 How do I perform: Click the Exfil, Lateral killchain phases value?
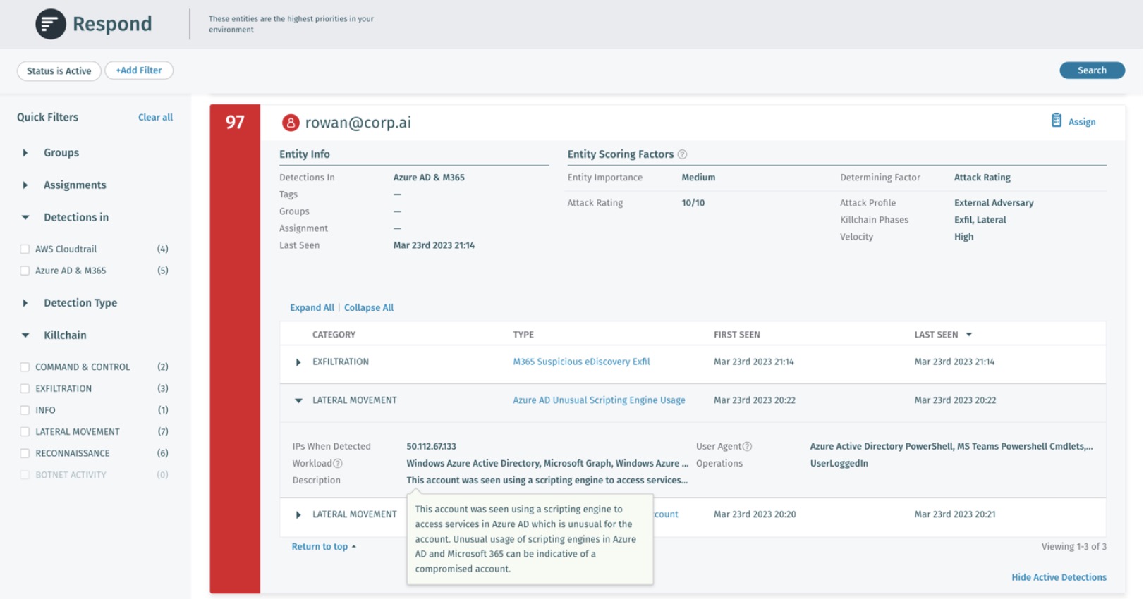coord(980,220)
